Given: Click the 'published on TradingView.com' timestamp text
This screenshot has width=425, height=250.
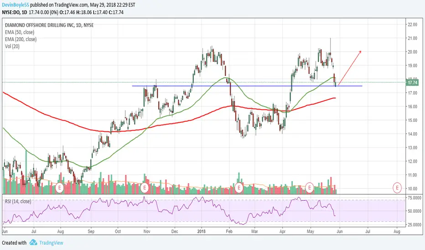Looking at the screenshot, I should click(83, 5).
